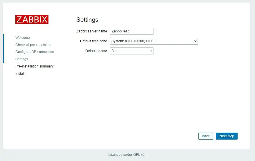Select Configure DB connection step
Screen dimensions: 255x161
[x=35, y=52]
